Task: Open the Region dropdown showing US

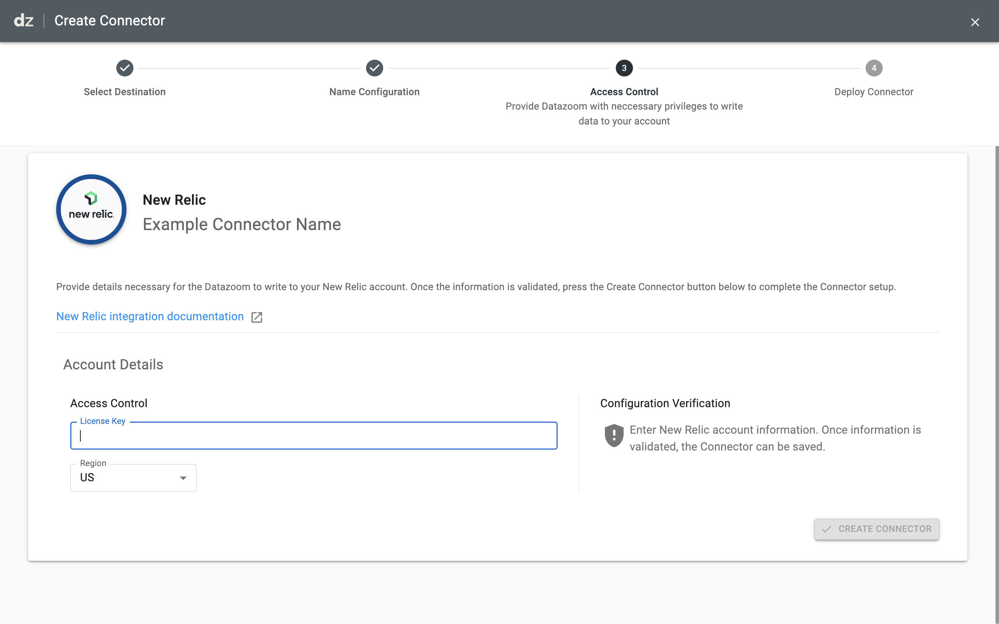Action: (133, 477)
